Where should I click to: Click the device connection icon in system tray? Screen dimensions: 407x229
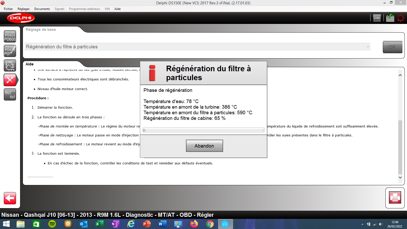point(369,224)
